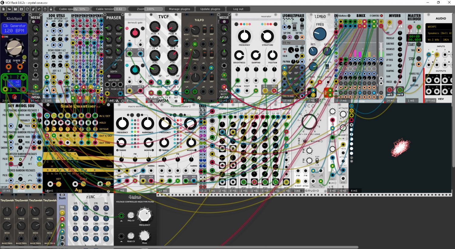Viewport: 455px width, 249px height.
Task: Click the Zoom slider in toolbar
Action: 146,9
